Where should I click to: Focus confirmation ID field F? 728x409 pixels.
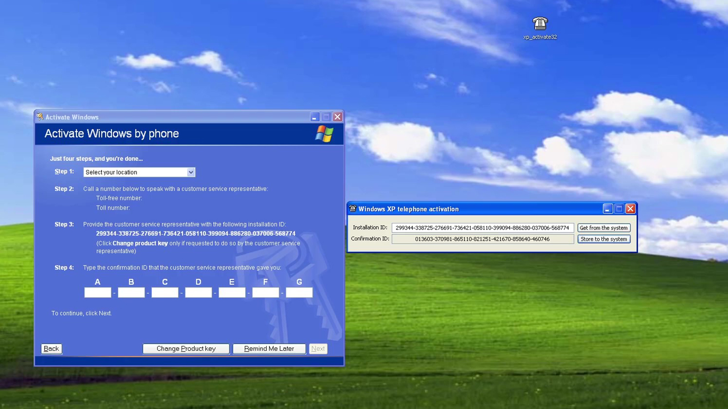click(x=266, y=293)
